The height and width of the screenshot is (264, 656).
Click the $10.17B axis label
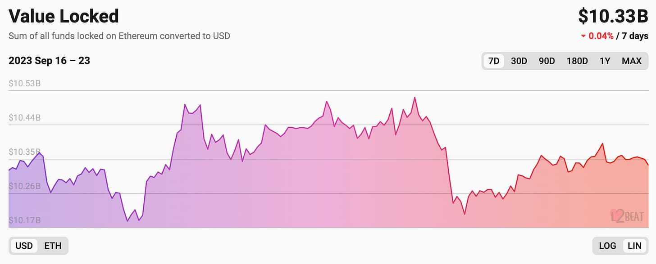coord(24,220)
